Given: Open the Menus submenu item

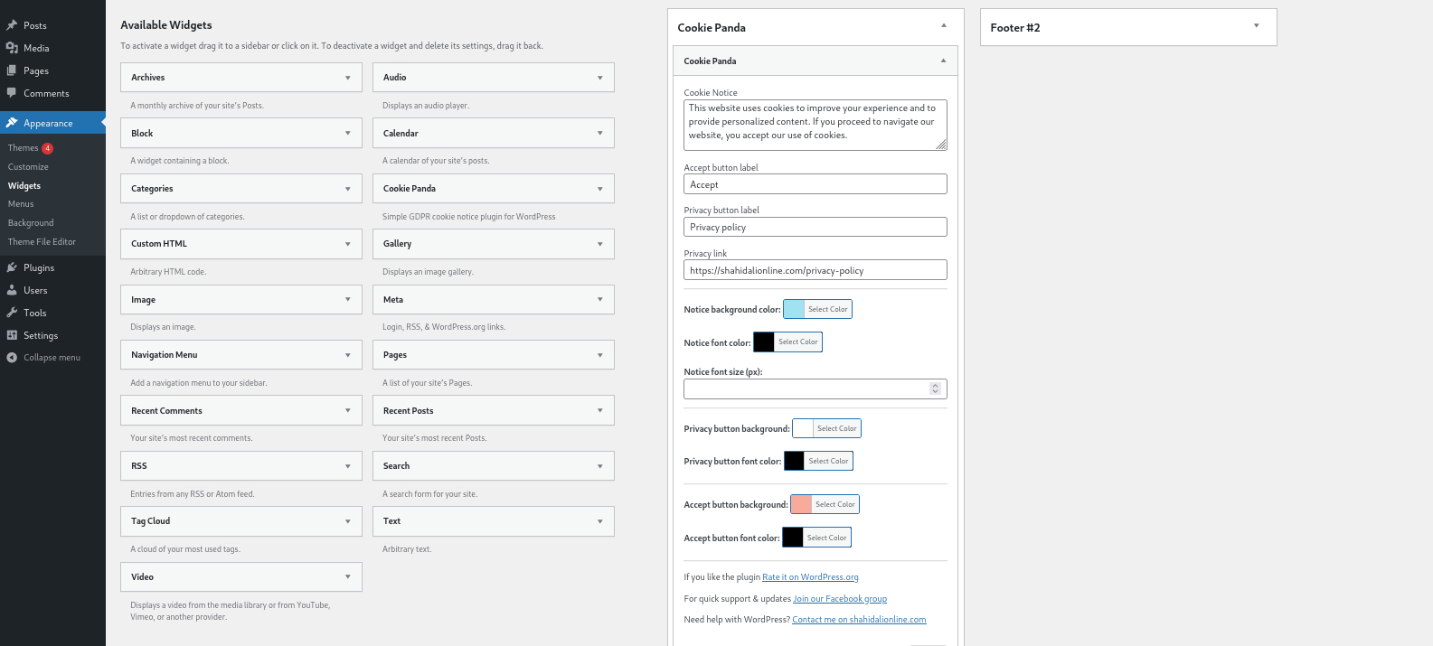Looking at the screenshot, I should (21, 204).
